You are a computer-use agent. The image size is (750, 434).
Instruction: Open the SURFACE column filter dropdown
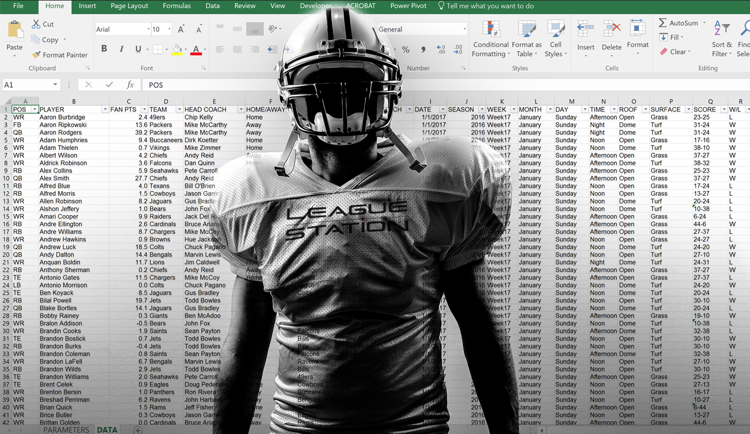(x=688, y=110)
